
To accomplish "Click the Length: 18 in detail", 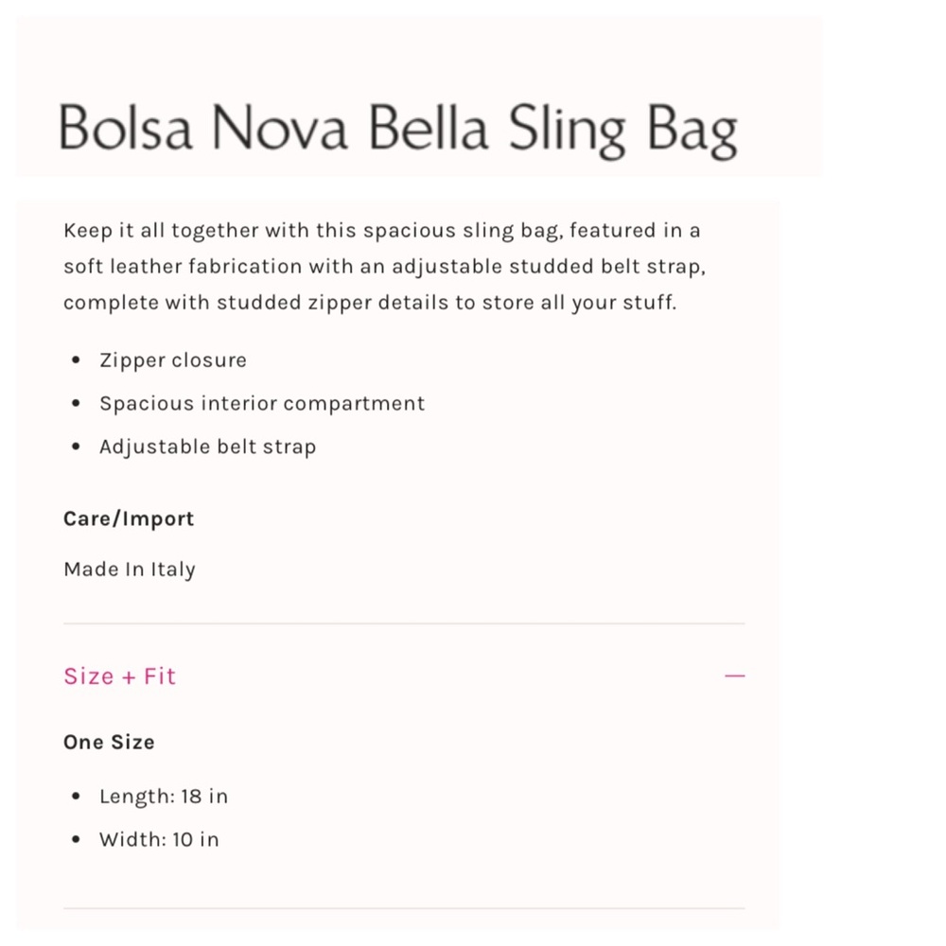I will click(x=163, y=796).
